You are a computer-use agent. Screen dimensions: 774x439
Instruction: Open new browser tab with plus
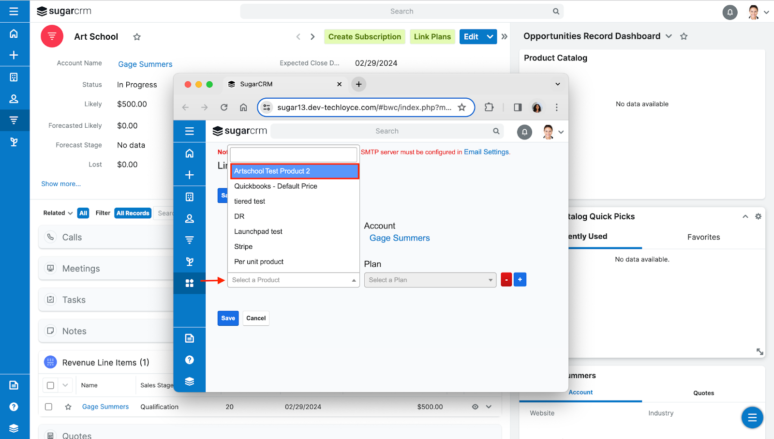tap(358, 84)
